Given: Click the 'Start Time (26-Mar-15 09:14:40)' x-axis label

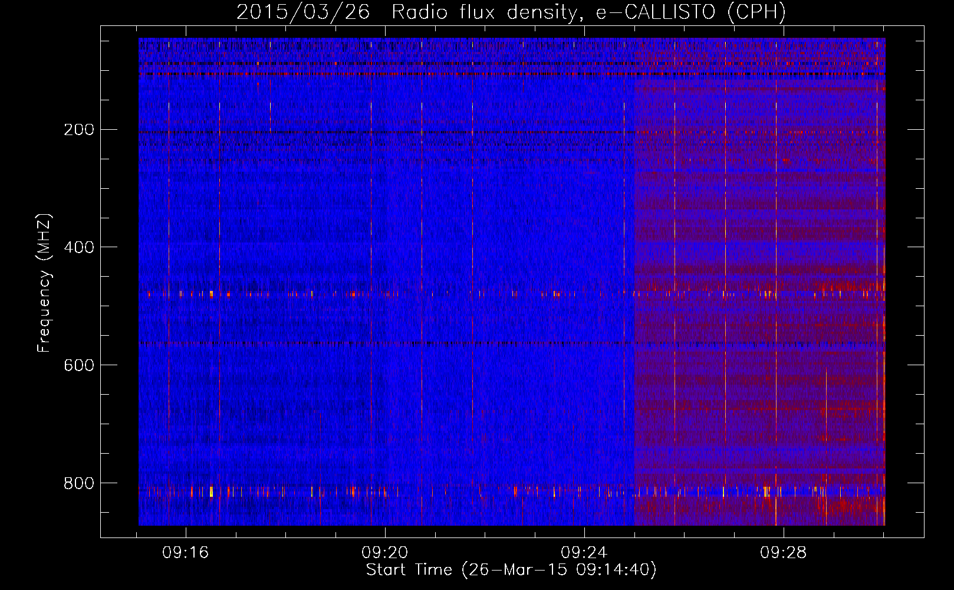Looking at the screenshot, I should (x=511, y=570).
